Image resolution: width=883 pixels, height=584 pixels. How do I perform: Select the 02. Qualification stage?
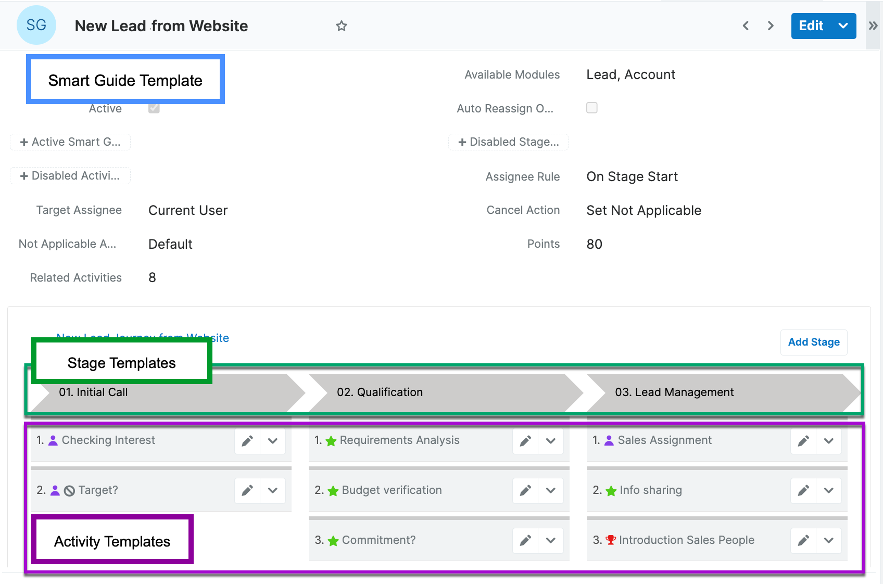[380, 392]
